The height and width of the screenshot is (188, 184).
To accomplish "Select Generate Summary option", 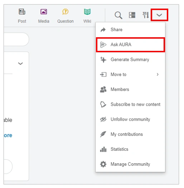I will [x=130, y=59].
